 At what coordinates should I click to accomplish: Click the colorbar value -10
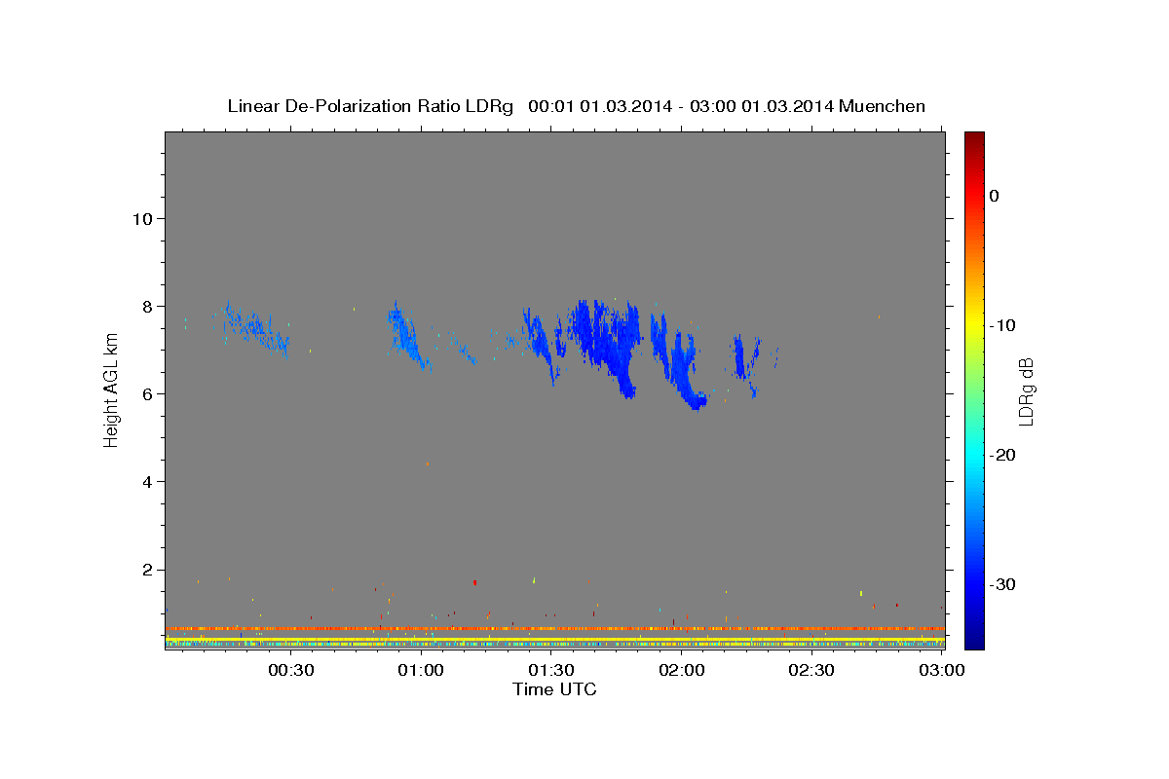click(x=1003, y=325)
